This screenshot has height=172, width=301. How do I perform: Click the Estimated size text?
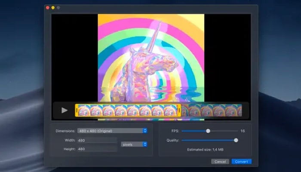205,149
